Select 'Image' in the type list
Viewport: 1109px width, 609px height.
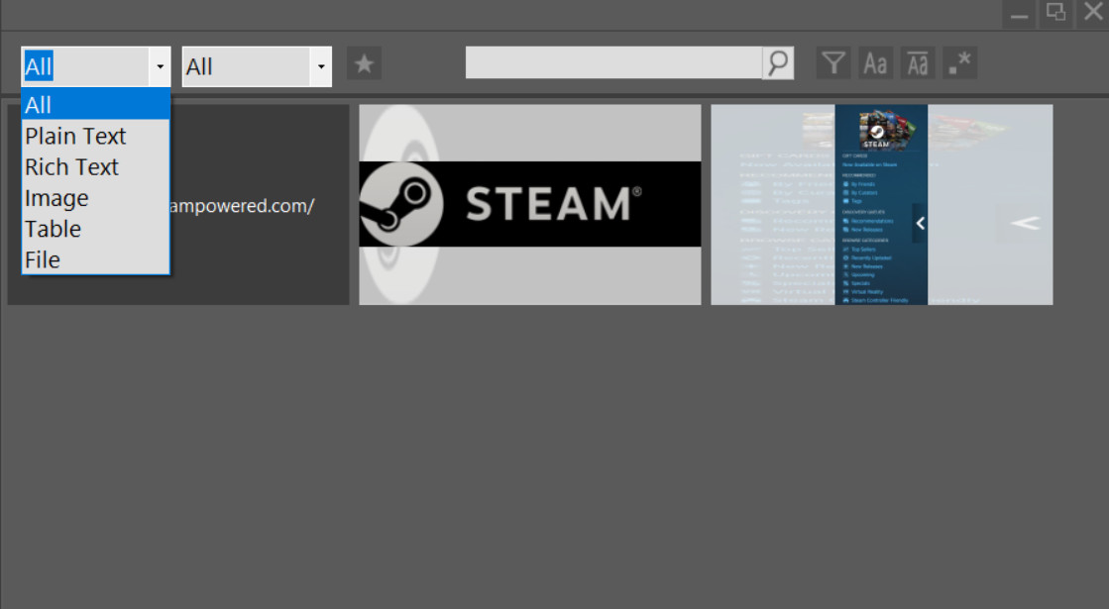pos(95,198)
